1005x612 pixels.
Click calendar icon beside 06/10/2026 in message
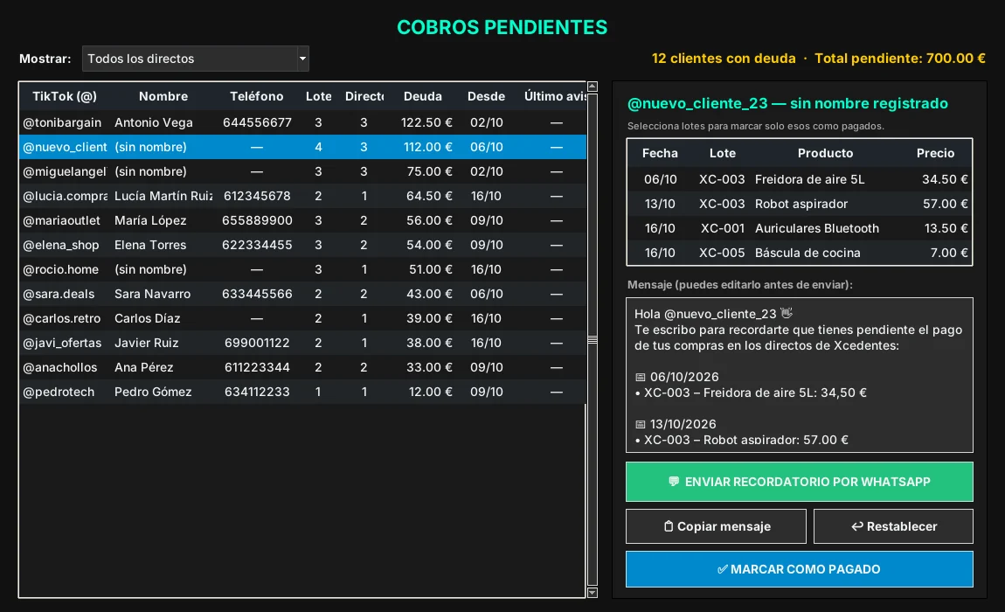(x=640, y=377)
